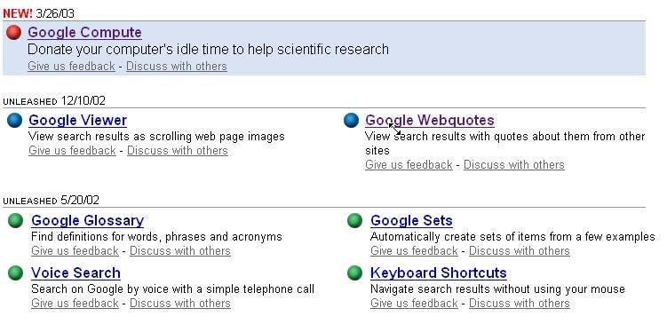Click the green ball beside Keyboard Shortcuts
667x324 pixels.
[354, 273]
